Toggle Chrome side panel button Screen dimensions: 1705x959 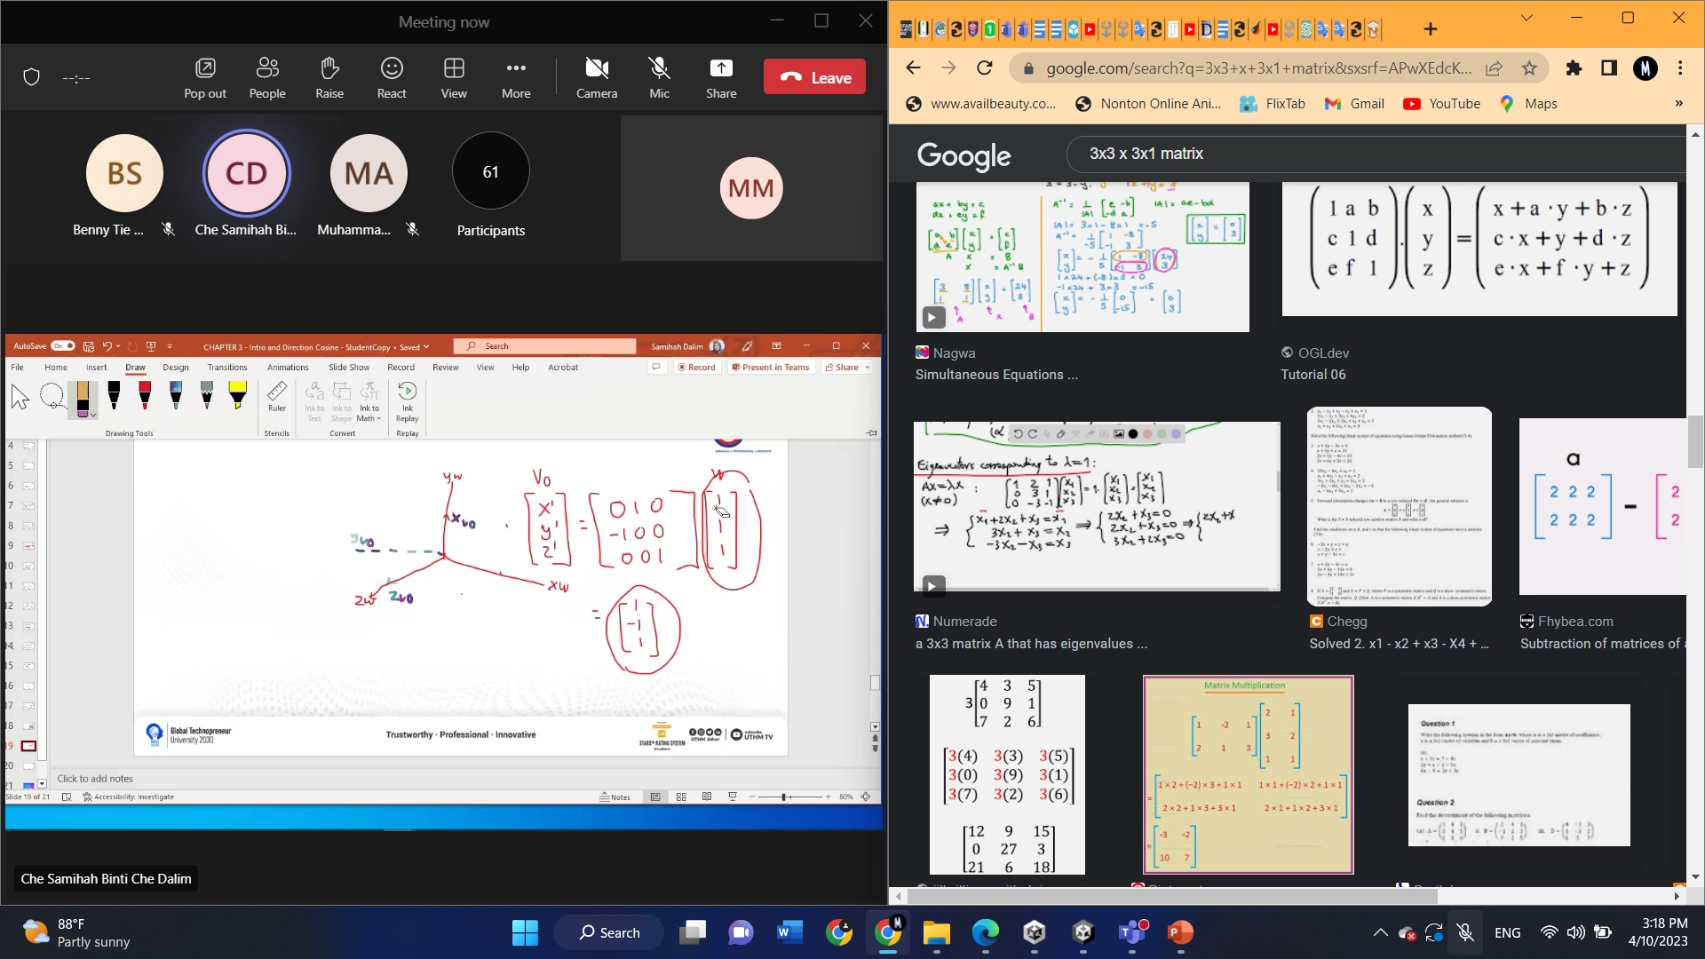(x=1609, y=68)
